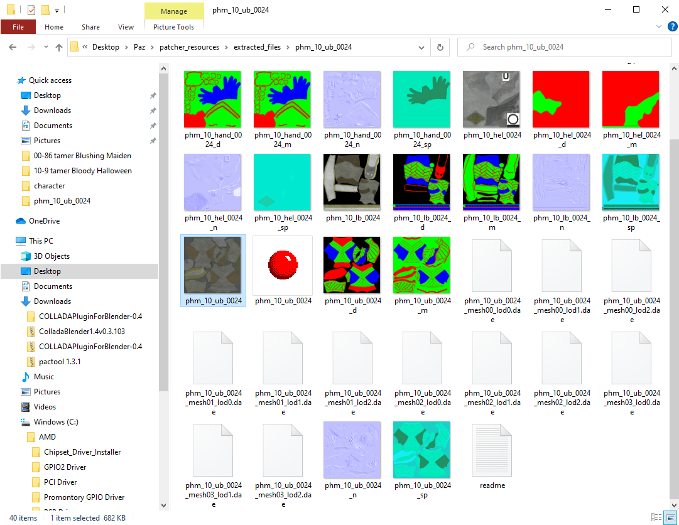679x525 pixels.
Task: Switch to the View ribbon tab
Action: (126, 27)
